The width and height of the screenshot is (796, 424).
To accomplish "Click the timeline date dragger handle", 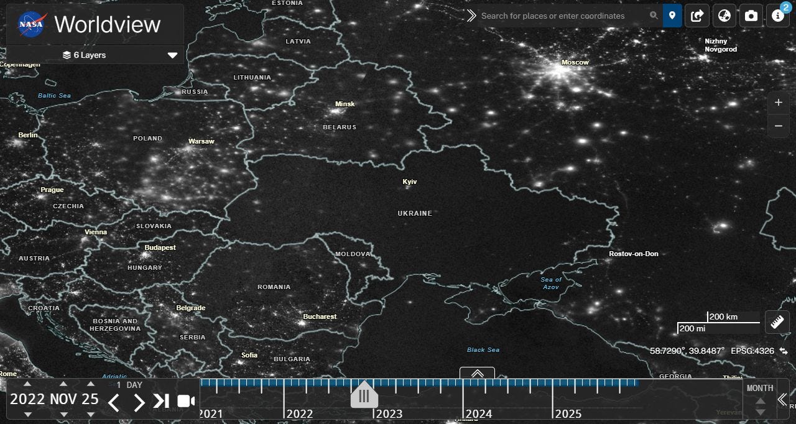I will (364, 395).
